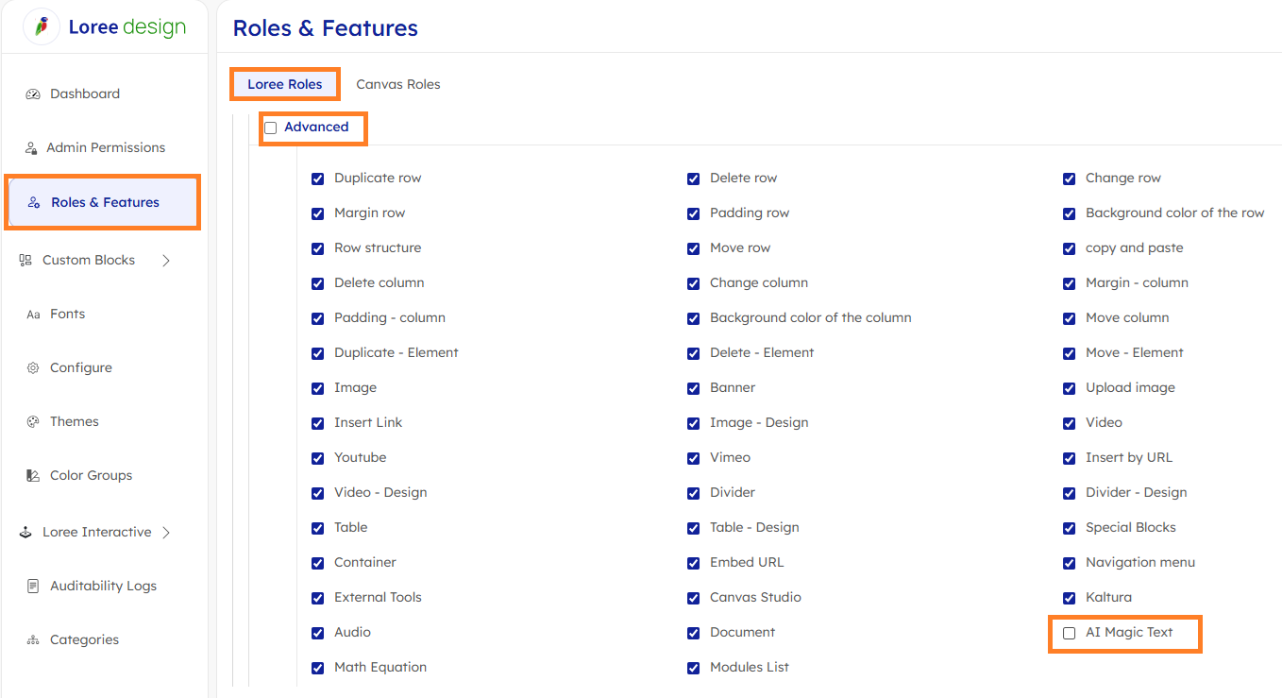
Task: Check the Advanced role checkbox
Action: coord(271,128)
